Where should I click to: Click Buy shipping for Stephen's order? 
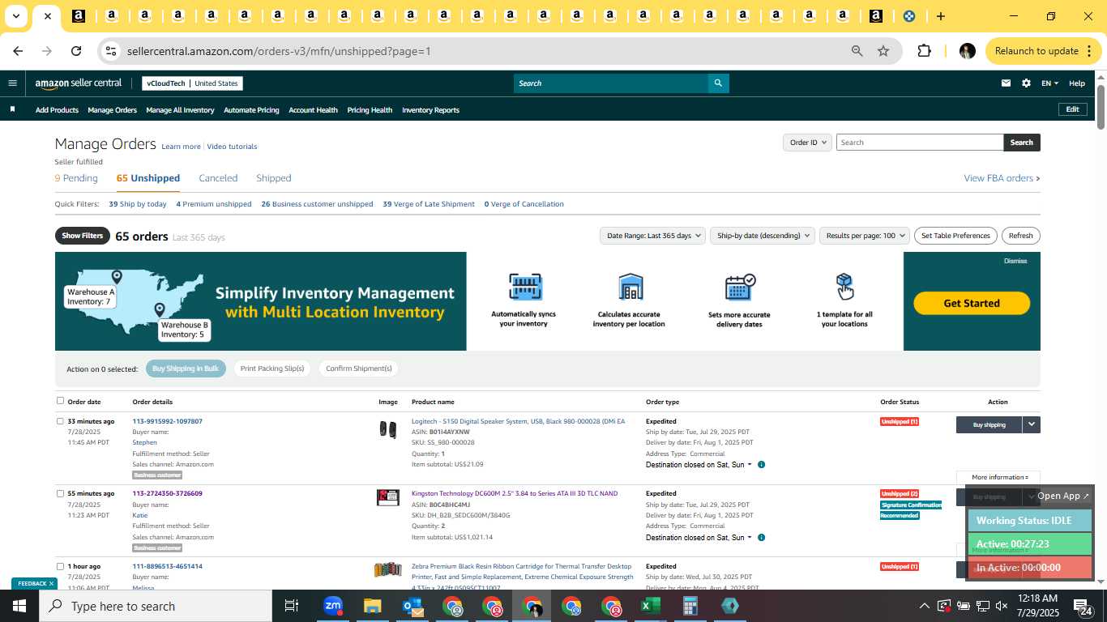point(989,424)
